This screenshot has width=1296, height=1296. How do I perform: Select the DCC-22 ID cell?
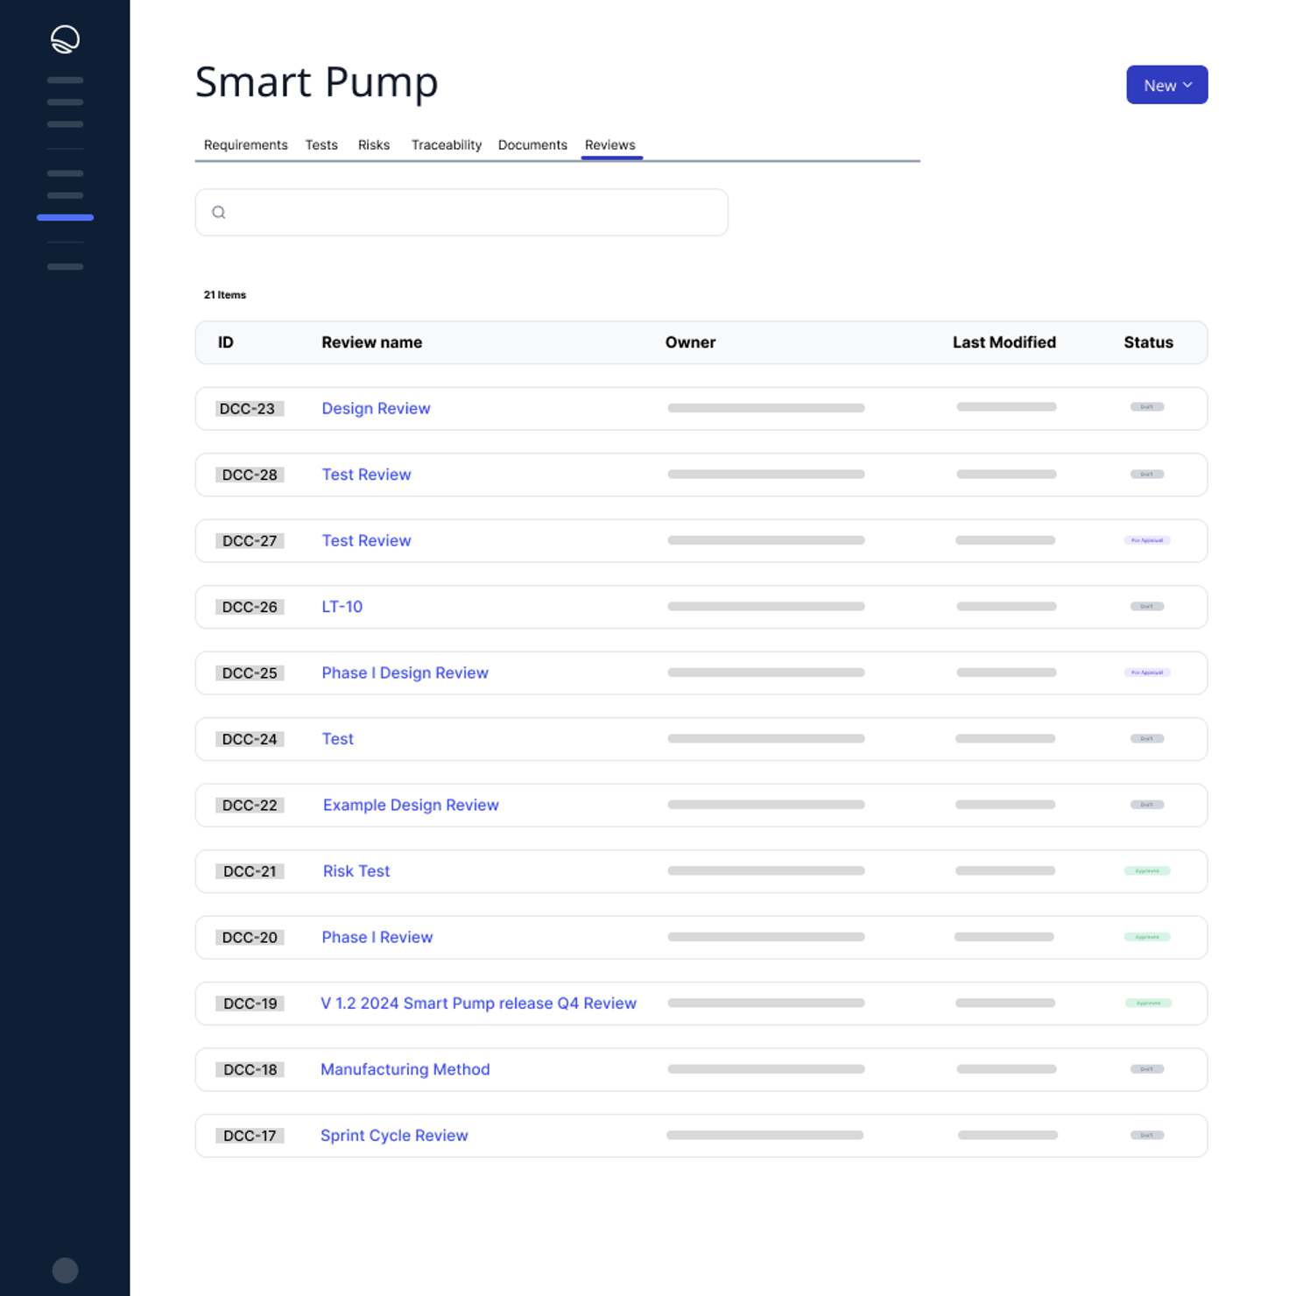point(250,806)
